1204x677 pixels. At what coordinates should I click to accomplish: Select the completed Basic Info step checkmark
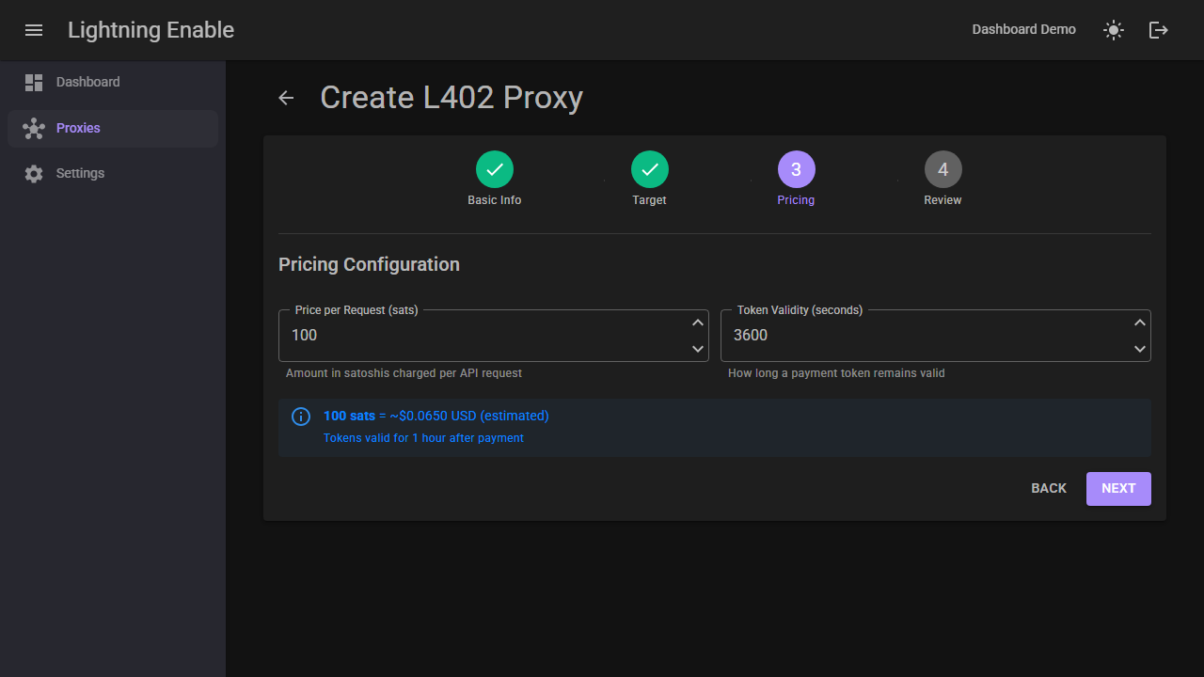point(494,170)
